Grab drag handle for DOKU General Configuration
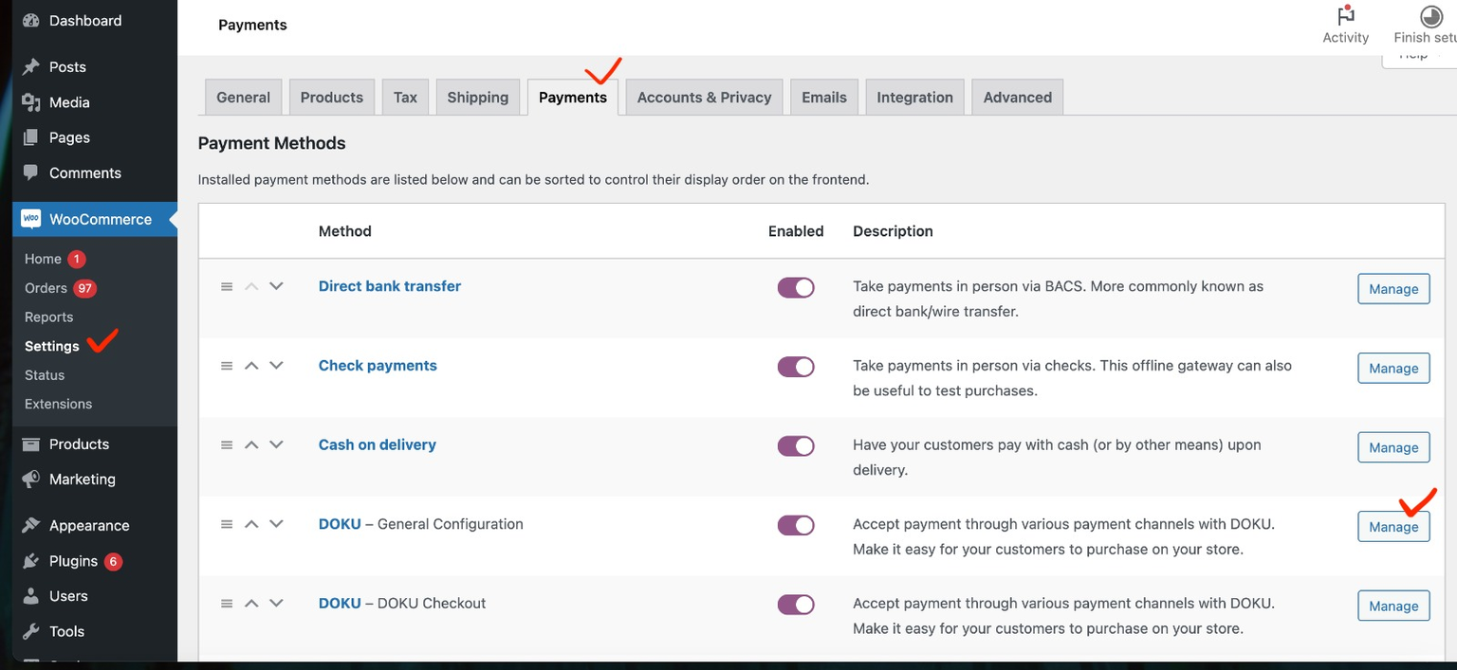 click(227, 524)
